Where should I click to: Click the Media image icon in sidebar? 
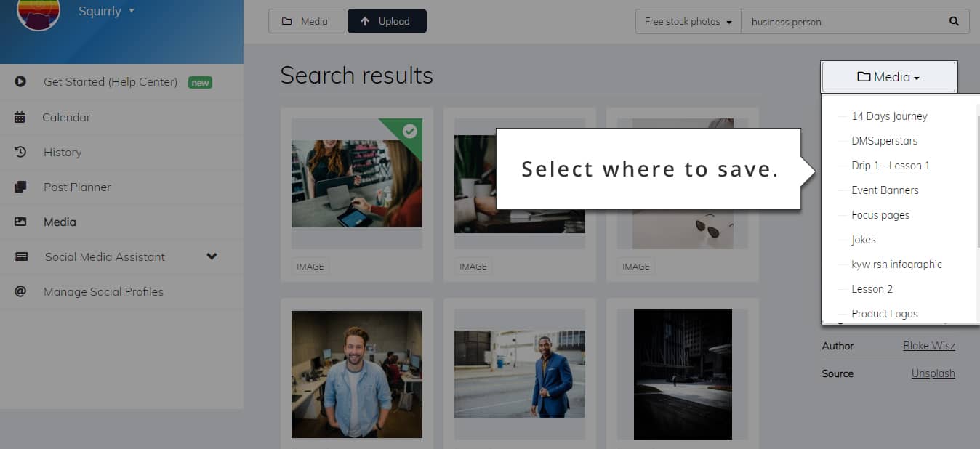(20, 222)
